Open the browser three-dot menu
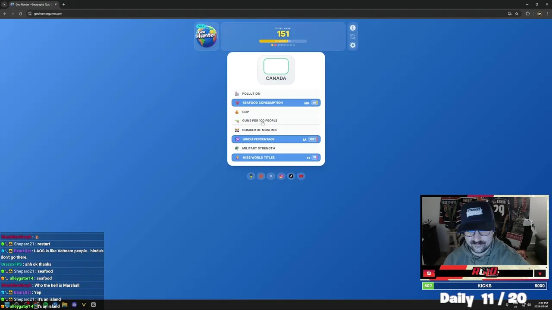552x310 pixels. (547, 13)
